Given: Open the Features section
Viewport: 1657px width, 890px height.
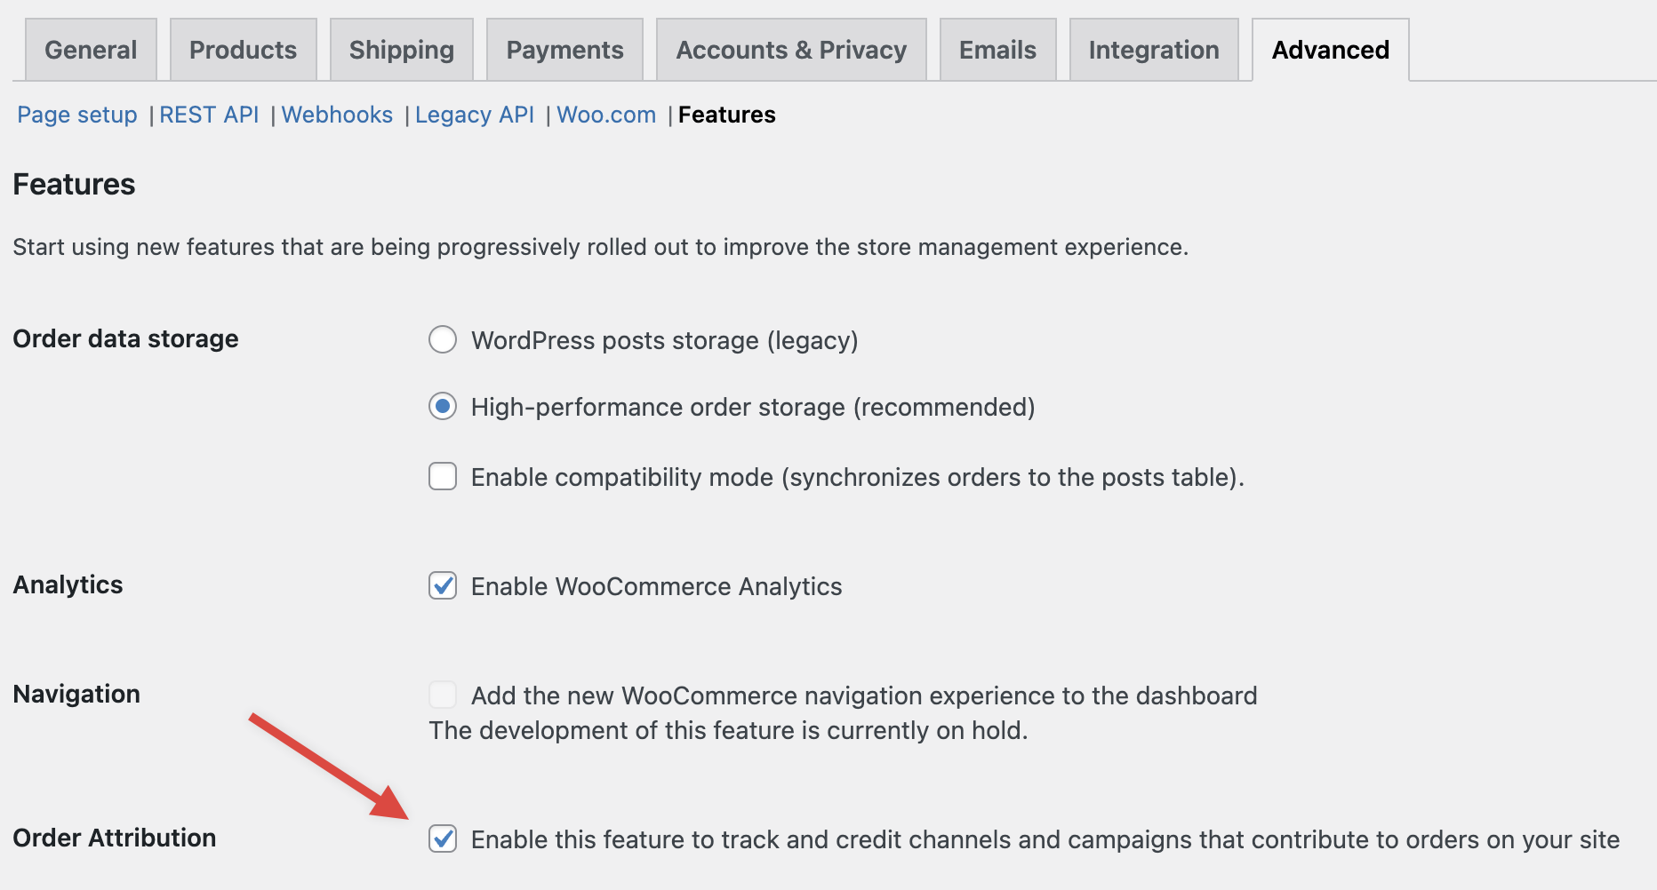Looking at the screenshot, I should click(726, 115).
